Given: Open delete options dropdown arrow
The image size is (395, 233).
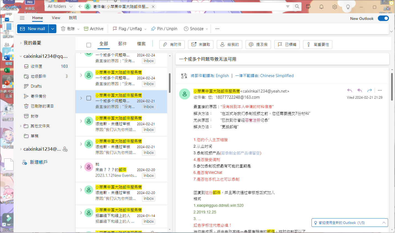Looking at the screenshot, I should (x=78, y=29).
